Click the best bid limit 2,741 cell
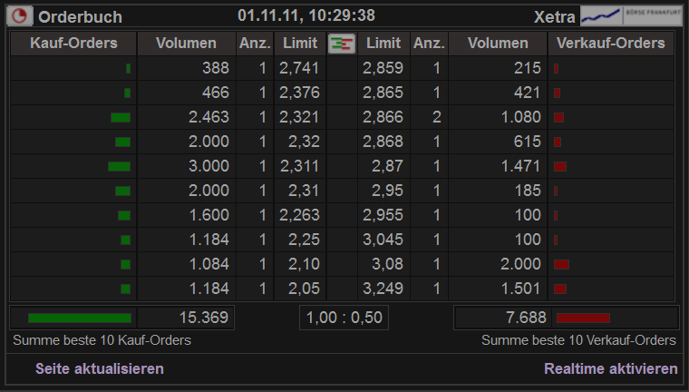The width and height of the screenshot is (689, 392). click(298, 68)
